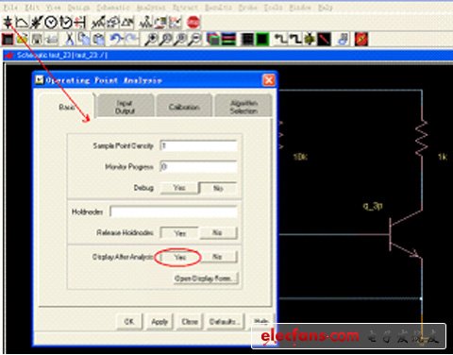Click the Defaults button
Image resolution: width=453 pixels, height=355 pixels.
[223, 322]
